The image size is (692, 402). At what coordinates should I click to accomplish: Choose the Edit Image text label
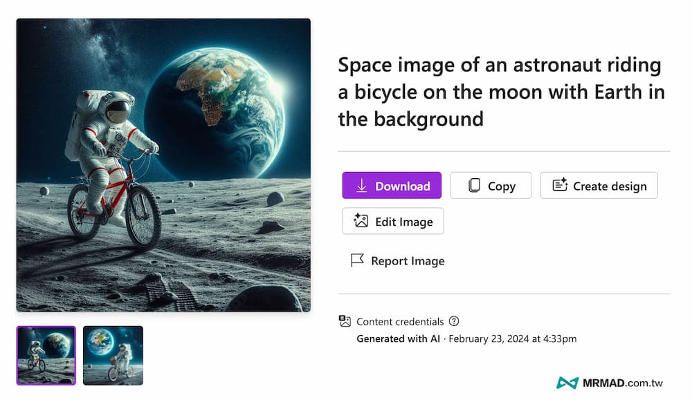pos(404,222)
